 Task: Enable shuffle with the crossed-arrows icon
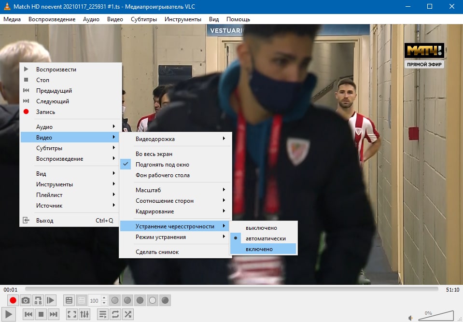pyautogui.click(x=128, y=314)
